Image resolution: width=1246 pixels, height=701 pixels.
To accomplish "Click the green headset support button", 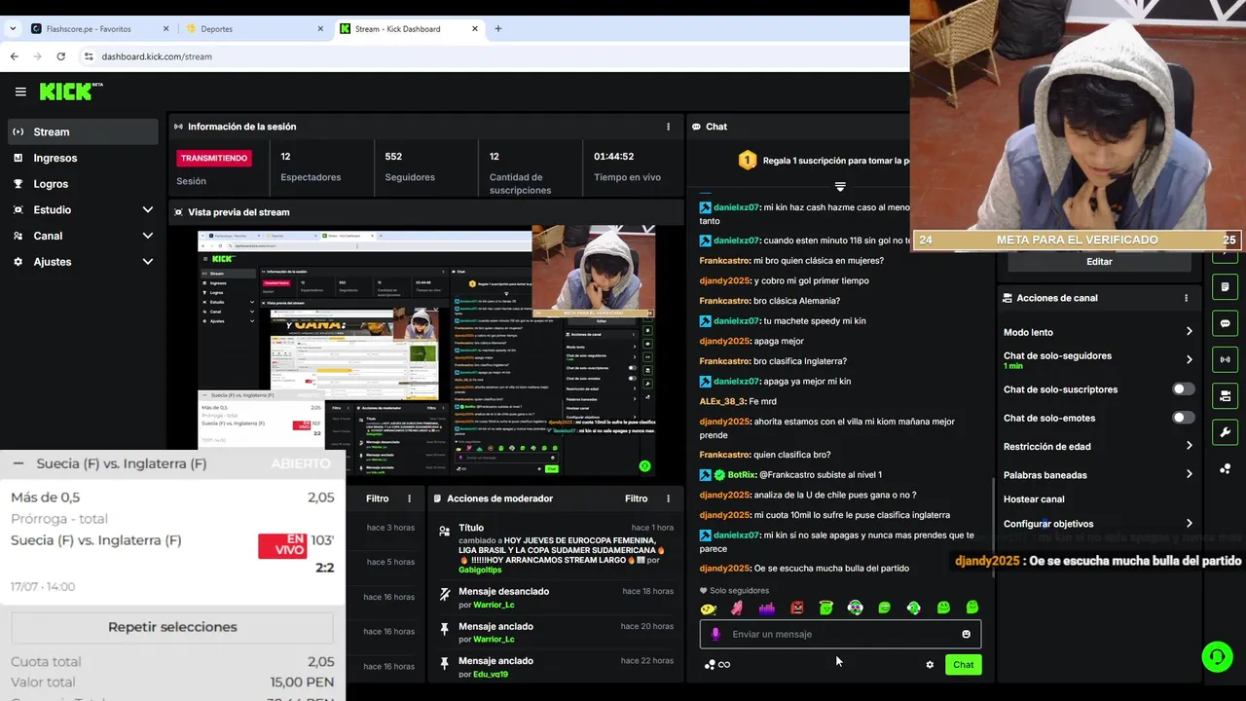I will pos(1217,656).
